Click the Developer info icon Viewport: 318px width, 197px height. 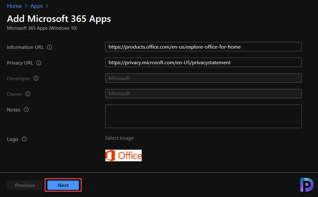(36, 78)
